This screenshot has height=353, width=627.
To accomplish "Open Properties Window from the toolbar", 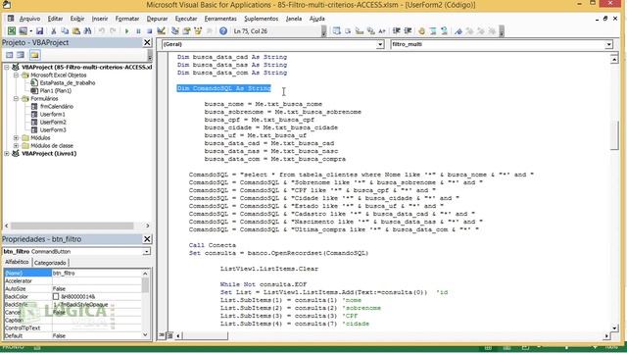I will 186,31.
